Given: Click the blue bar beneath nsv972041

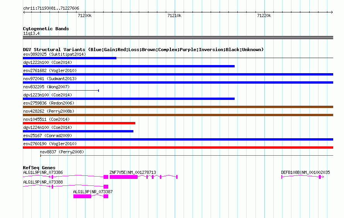Looking at the screenshot, I should pos(178,82).
